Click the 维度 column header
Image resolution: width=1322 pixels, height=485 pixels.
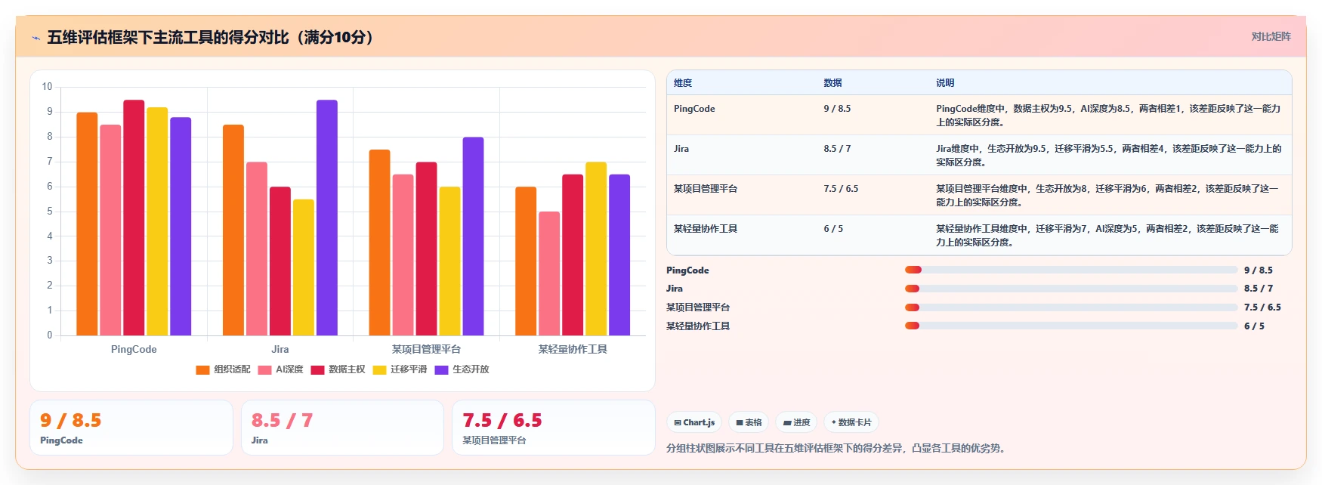point(683,83)
